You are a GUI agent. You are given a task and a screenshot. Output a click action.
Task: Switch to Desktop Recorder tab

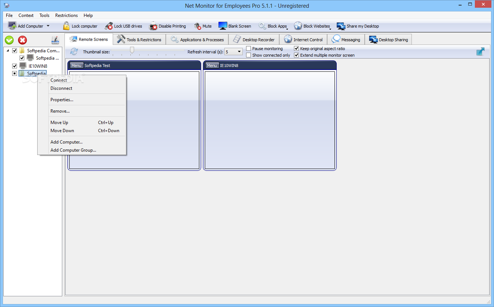point(254,39)
